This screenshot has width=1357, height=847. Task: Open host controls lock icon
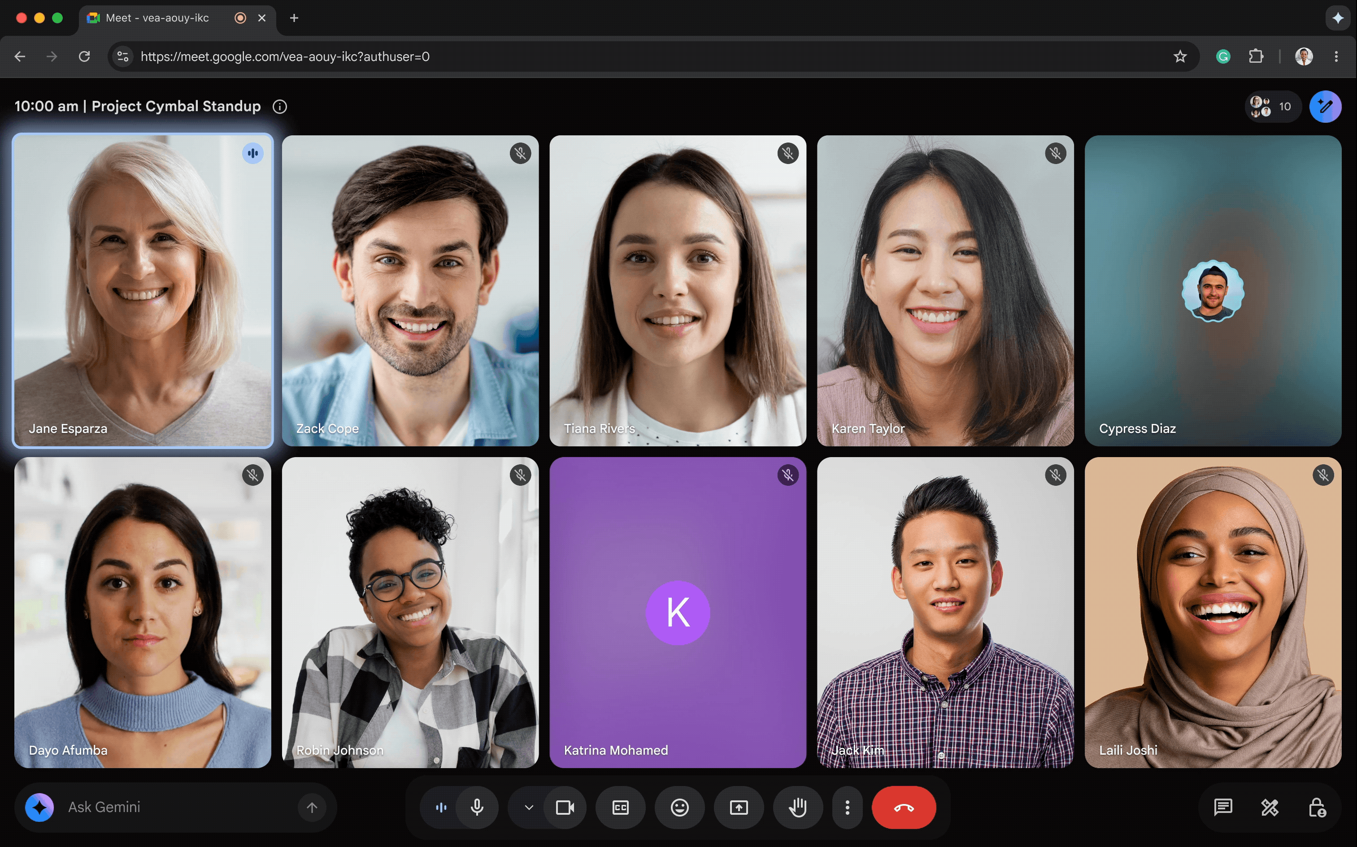point(1317,807)
